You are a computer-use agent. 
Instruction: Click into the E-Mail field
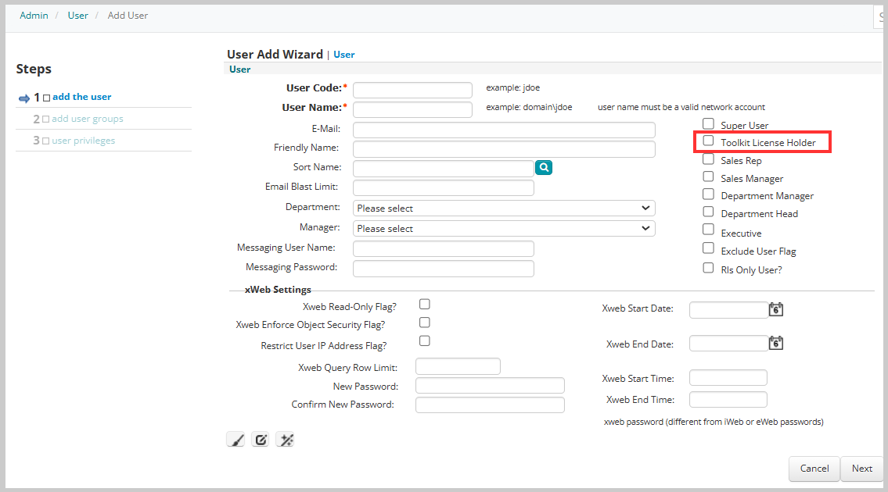tap(504, 130)
